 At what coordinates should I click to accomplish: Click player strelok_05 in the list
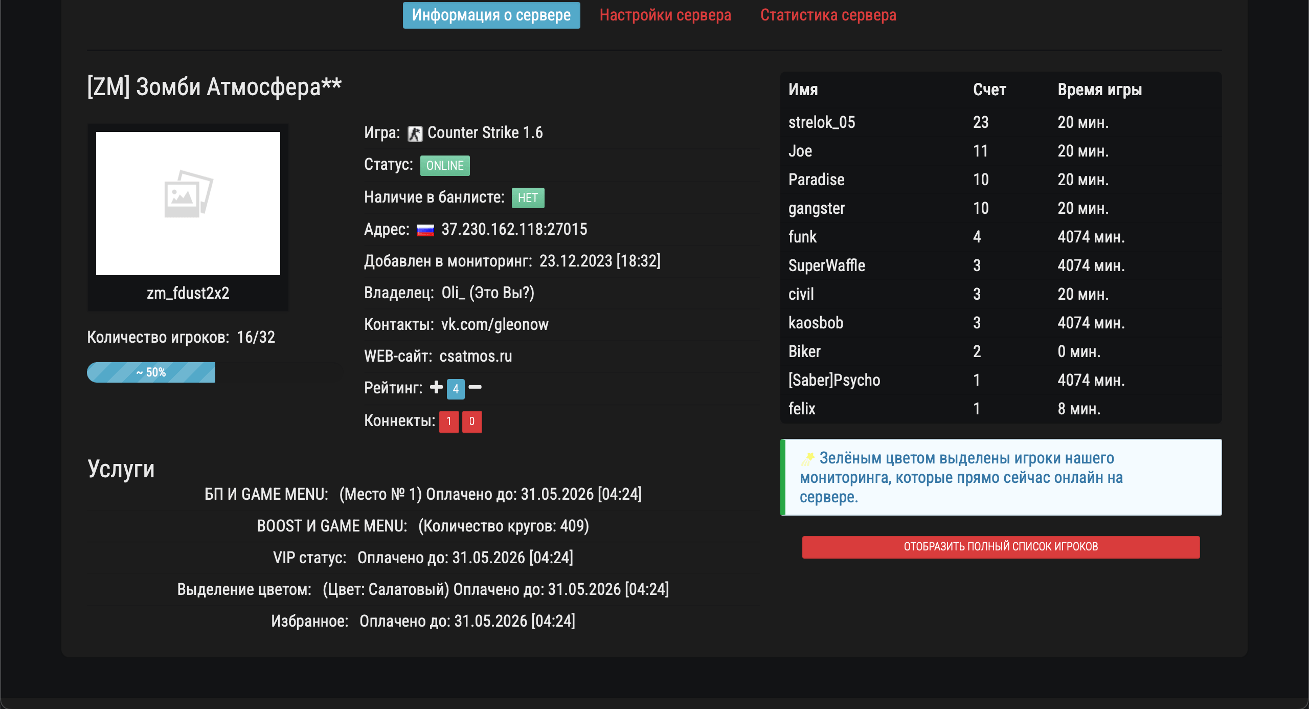pos(822,122)
